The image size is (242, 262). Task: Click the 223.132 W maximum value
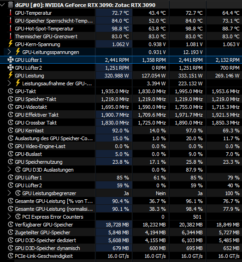tap(190, 83)
